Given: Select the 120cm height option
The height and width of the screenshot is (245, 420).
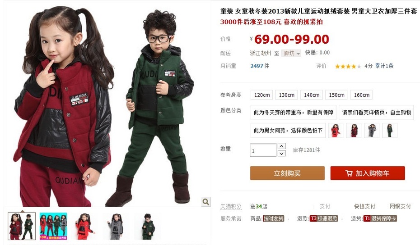Looking at the screenshot, I should tap(261, 95).
